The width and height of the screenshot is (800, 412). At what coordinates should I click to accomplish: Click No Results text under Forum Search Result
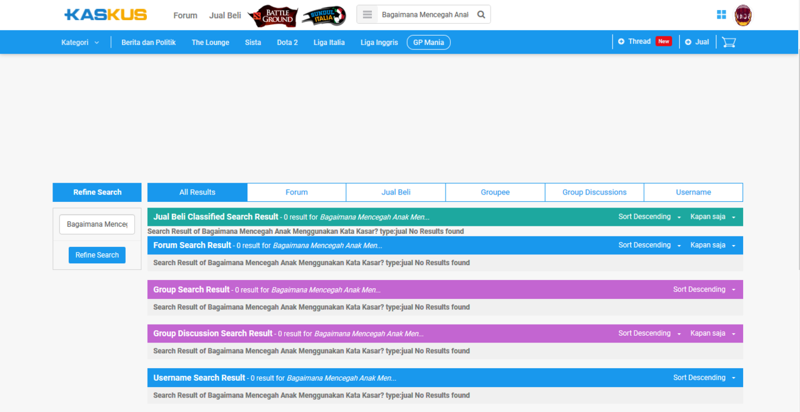(x=442, y=263)
